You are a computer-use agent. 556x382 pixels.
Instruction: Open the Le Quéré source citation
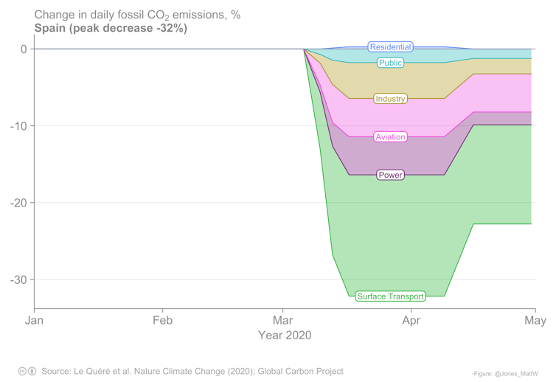point(192,371)
